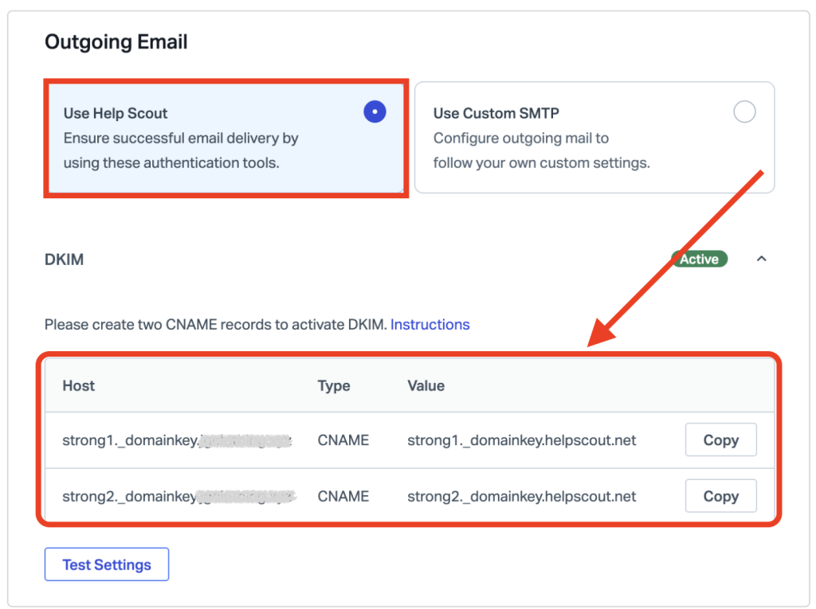Click the Host column header
Viewport: 816px width, 609px height.
coord(78,385)
